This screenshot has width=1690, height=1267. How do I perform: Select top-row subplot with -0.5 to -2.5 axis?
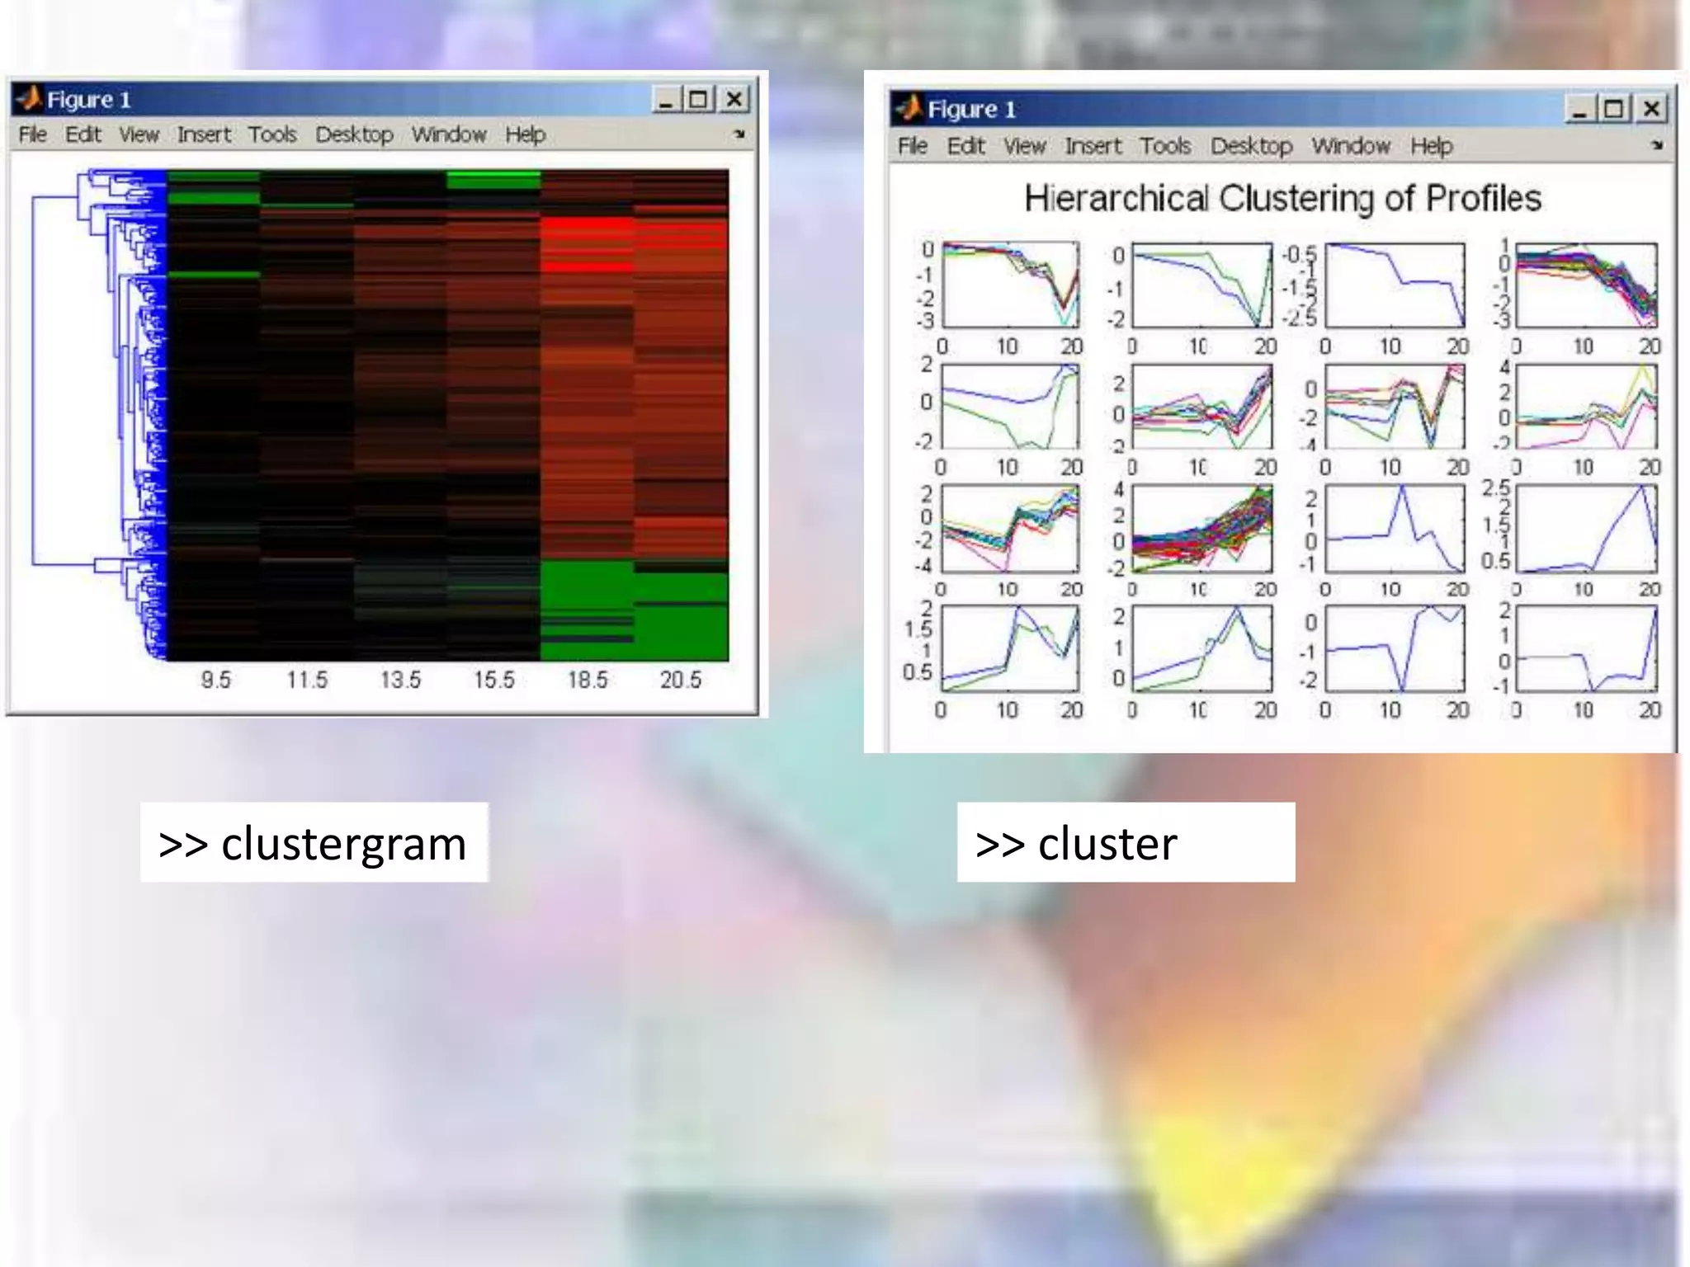pyautogui.click(x=1395, y=285)
